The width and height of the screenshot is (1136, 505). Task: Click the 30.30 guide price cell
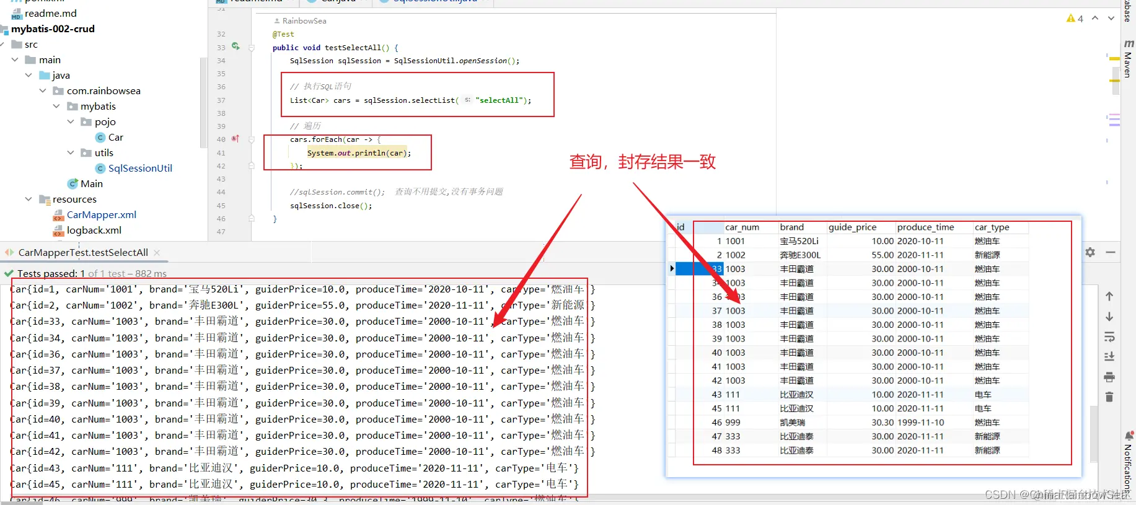tap(883, 422)
